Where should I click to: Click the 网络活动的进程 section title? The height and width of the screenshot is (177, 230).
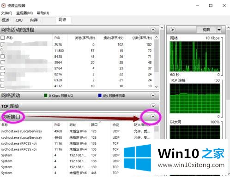pyautogui.click(x=18, y=29)
